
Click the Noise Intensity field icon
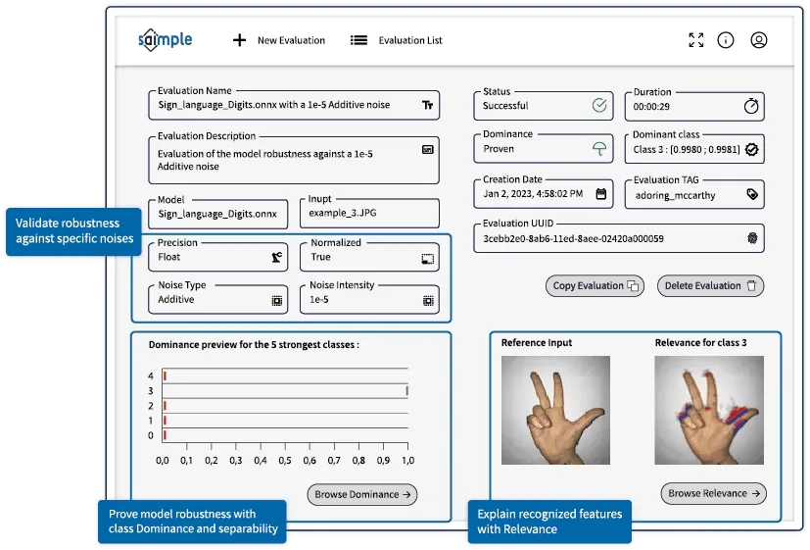(x=428, y=301)
